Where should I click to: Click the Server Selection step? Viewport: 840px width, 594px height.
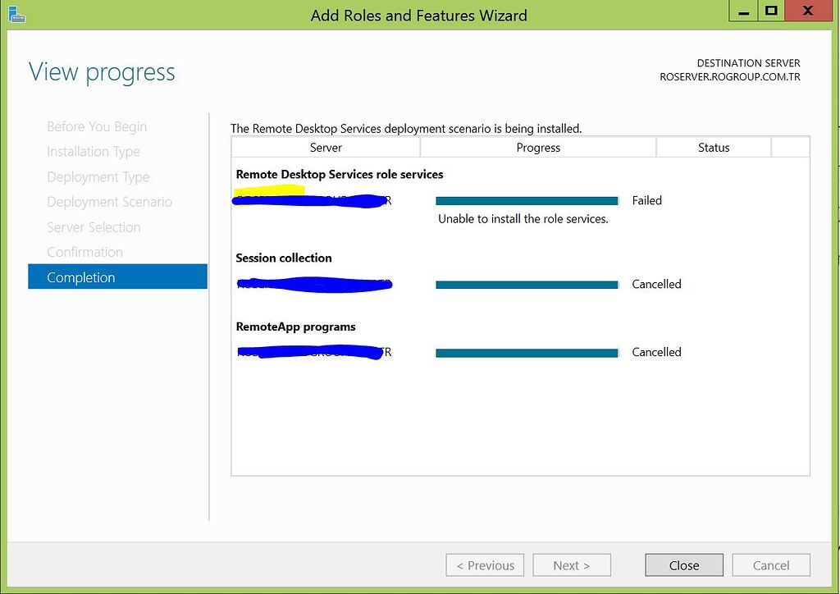pos(93,226)
